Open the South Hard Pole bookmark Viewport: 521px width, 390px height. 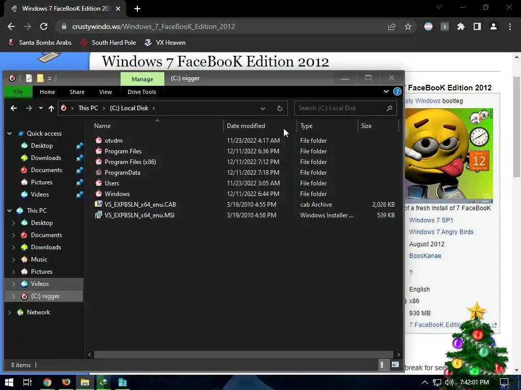[108, 43]
